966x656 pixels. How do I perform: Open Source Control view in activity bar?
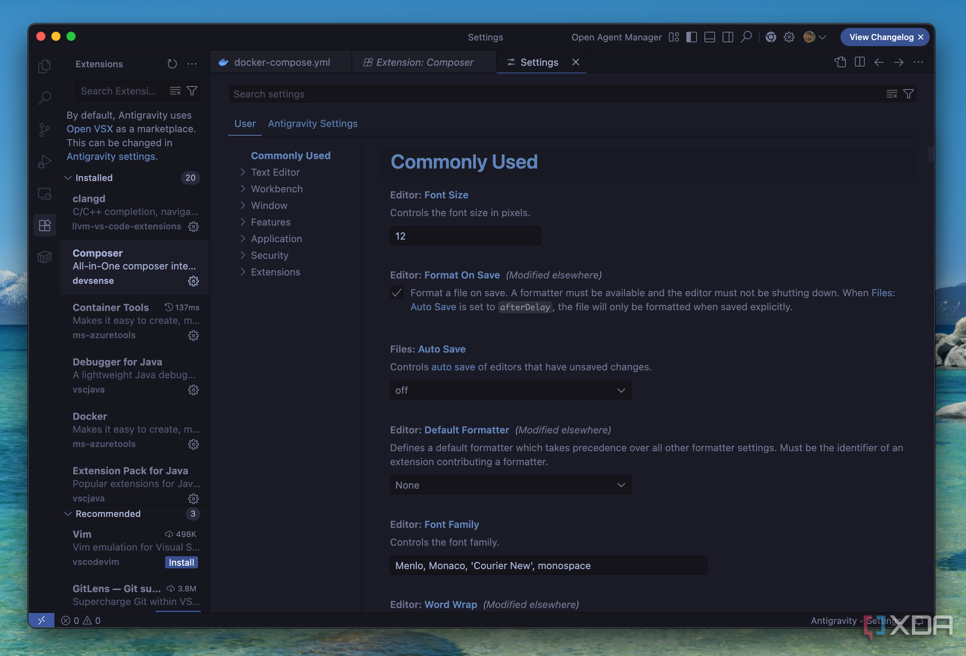coord(45,130)
